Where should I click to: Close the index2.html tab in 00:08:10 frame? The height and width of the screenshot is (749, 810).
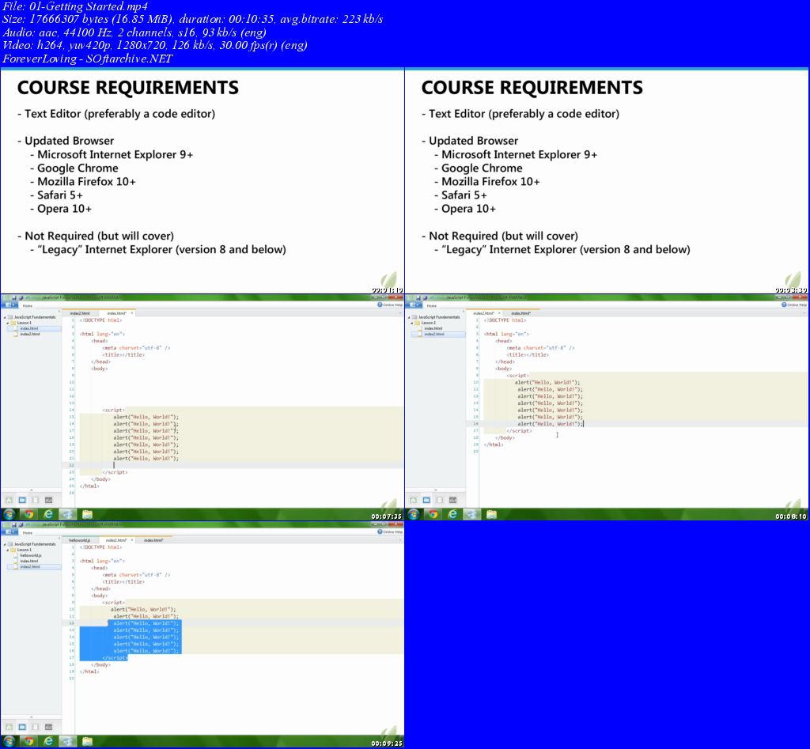[x=499, y=313]
